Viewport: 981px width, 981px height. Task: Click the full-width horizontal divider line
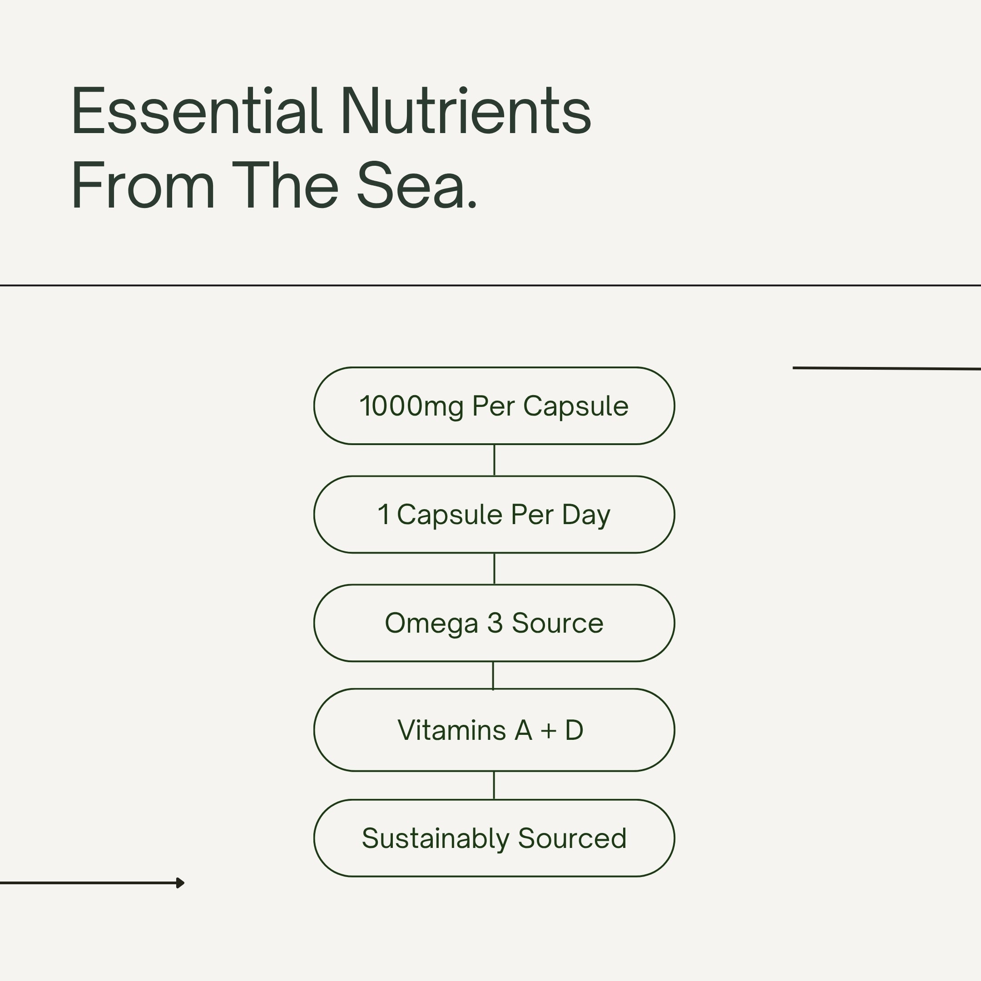pyautogui.click(x=490, y=285)
